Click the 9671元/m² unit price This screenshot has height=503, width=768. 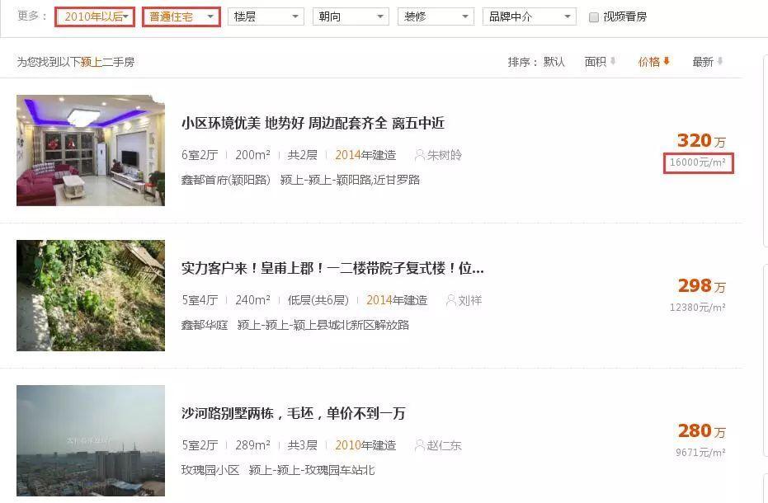701,453
